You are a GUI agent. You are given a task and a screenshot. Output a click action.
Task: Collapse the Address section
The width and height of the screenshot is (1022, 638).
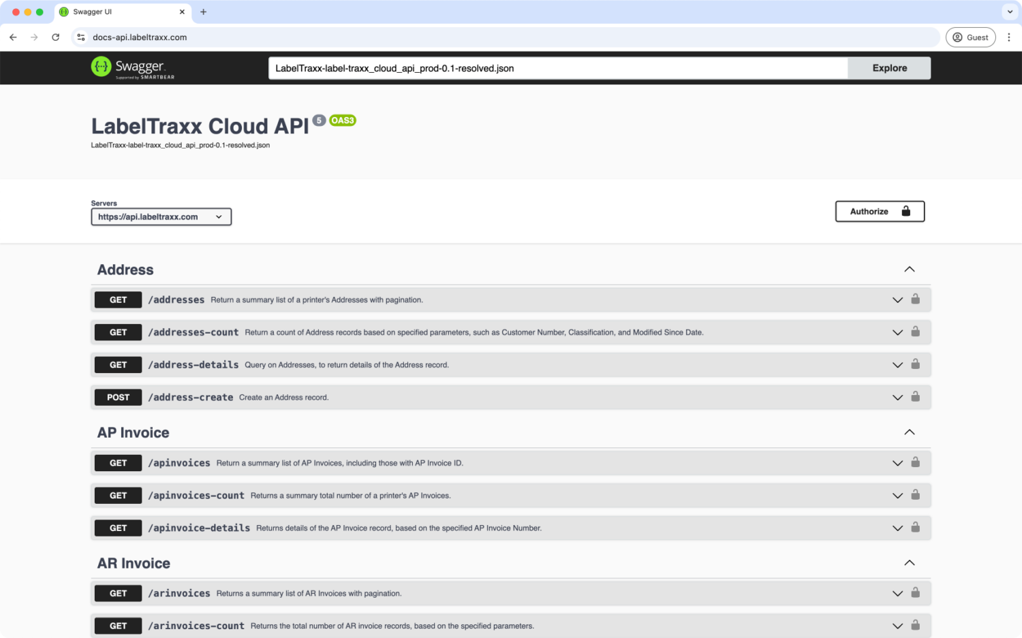pos(909,269)
